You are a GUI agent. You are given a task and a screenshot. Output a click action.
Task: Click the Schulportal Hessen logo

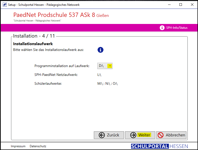point(159,146)
